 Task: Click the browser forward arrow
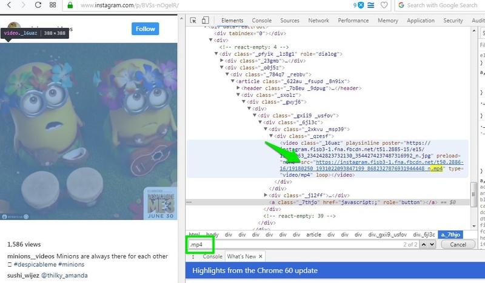(22, 5)
